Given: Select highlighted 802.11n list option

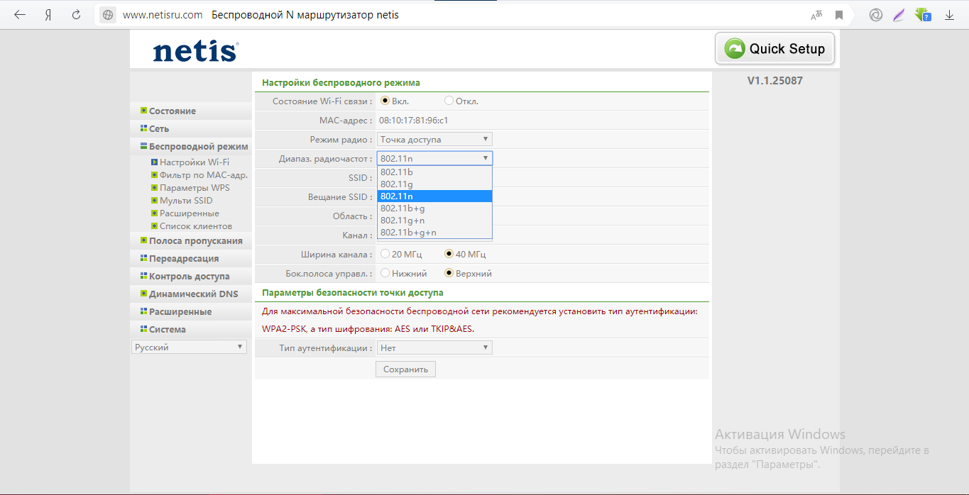Looking at the screenshot, I should click(434, 196).
